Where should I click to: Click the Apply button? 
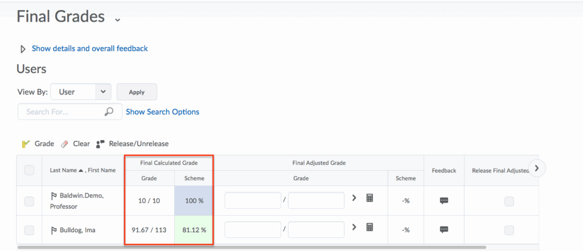pyautogui.click(x=137, y=92)
